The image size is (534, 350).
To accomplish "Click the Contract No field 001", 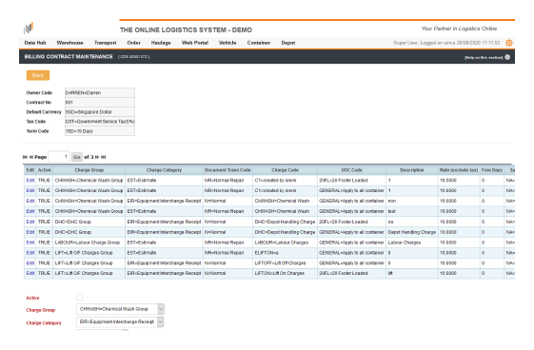I will coord(100,102).
